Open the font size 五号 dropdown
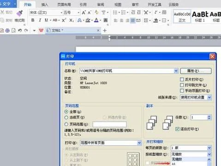The height and width of the screenshot is (166, 221). click(x=78, y=12)
